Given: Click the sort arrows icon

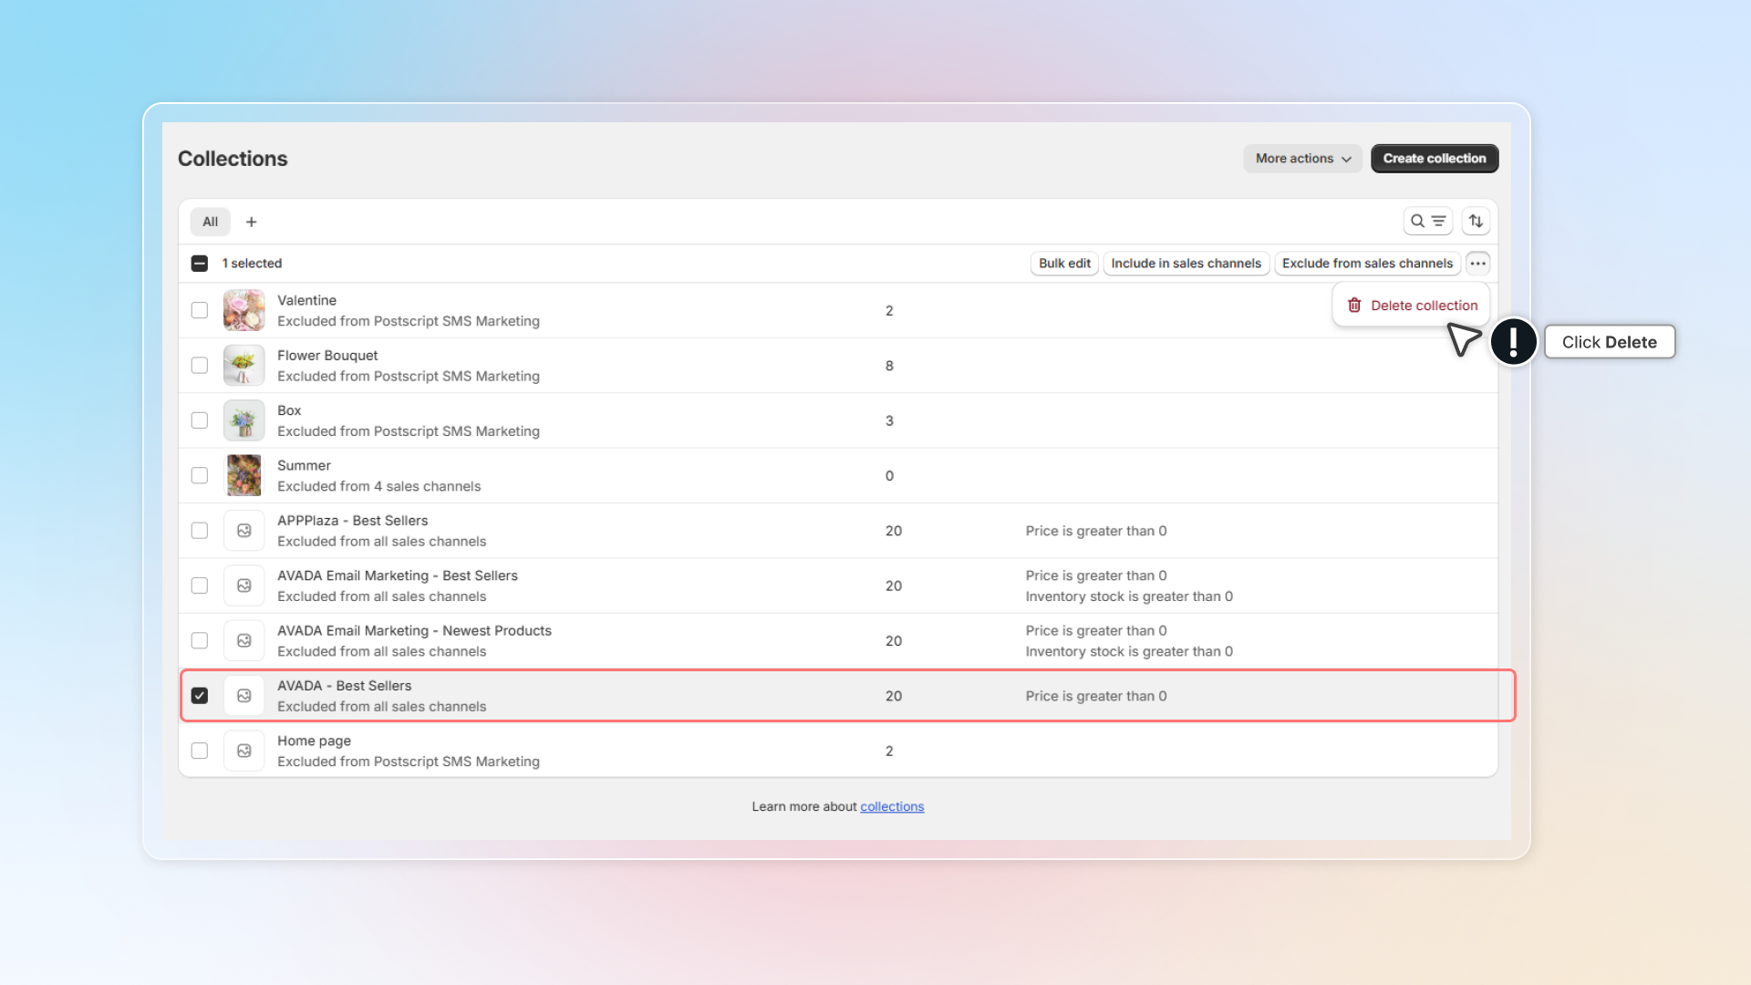Looking at the screenshot, I should click(1476, 222).
